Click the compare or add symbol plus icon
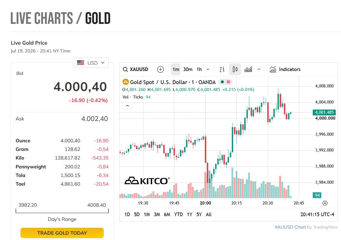This screenshot has width=341, height=240. tap(161, 69)
